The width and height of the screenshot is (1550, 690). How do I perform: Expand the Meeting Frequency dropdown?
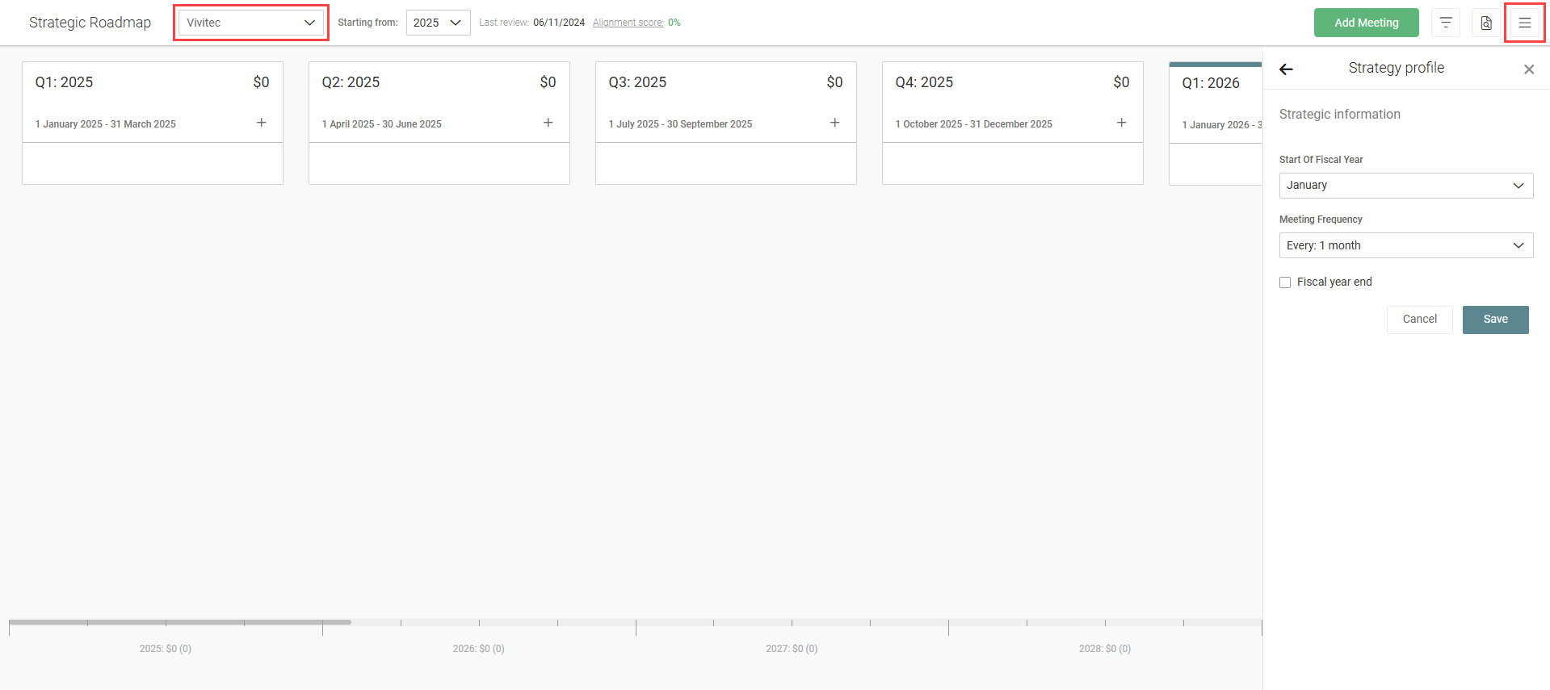(x=1405, y=245)
